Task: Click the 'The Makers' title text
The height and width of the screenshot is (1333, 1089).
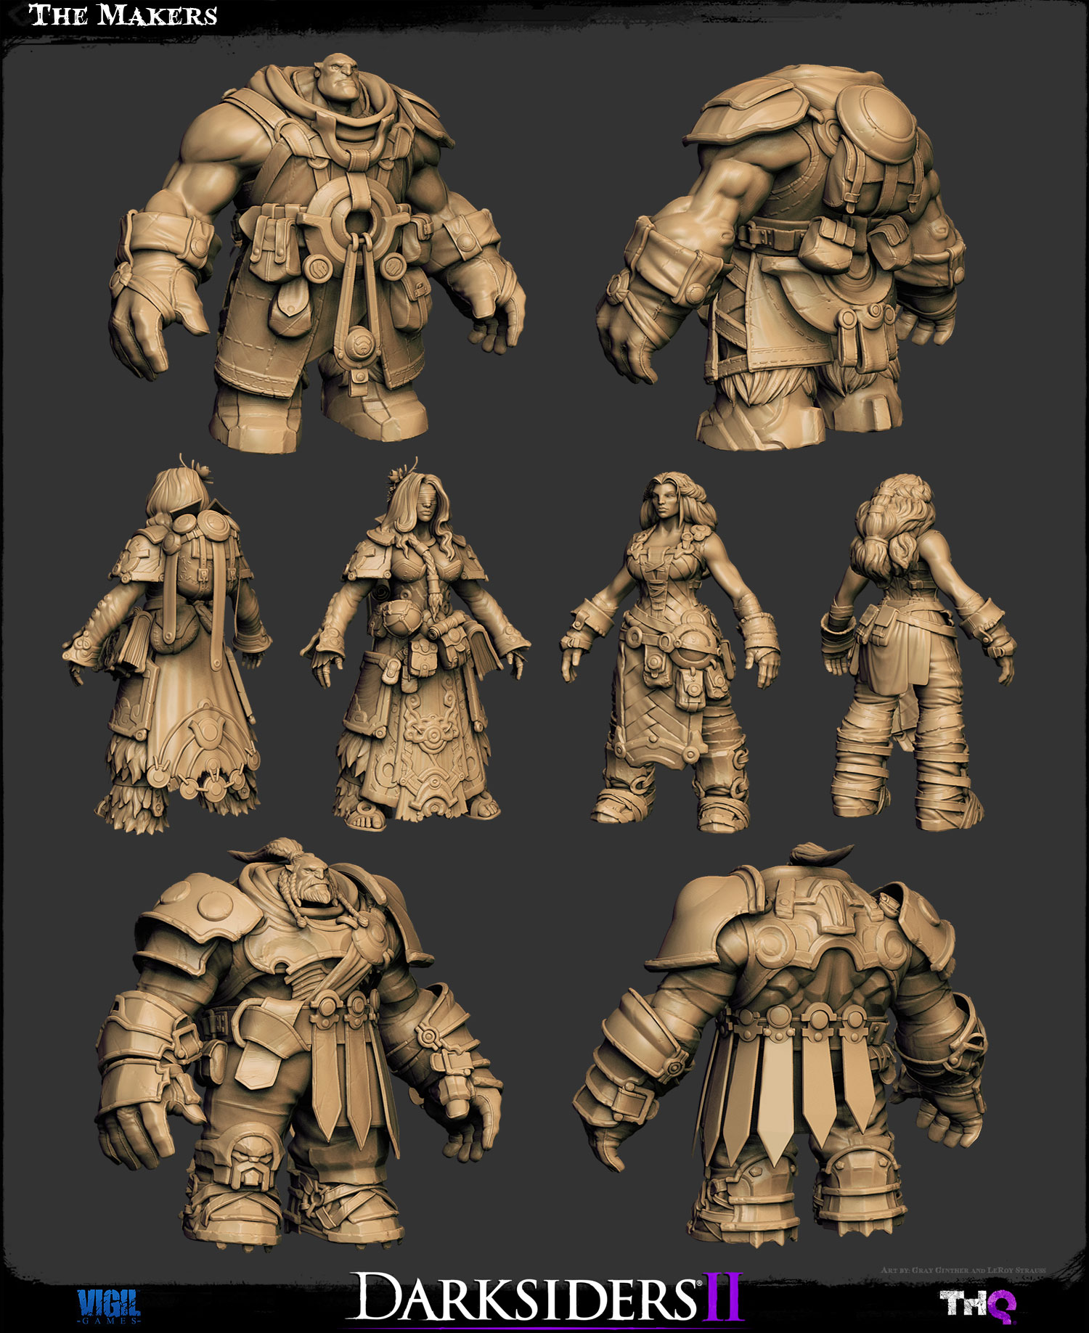Action: (x=123, y=15)
